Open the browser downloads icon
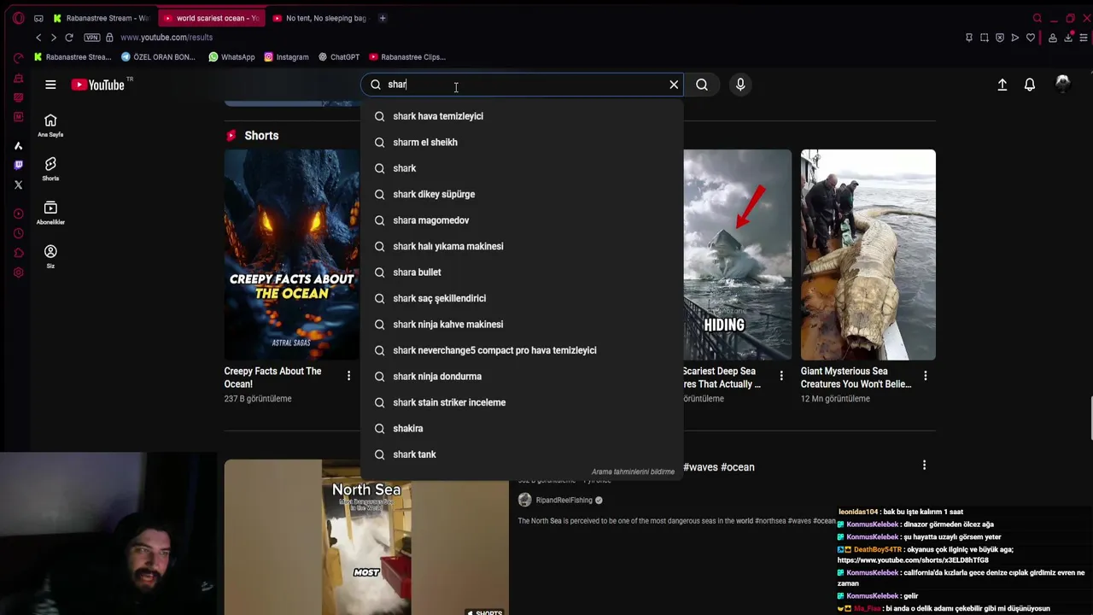This screenshot has width=1093, height=615. tap(1068, 38)
